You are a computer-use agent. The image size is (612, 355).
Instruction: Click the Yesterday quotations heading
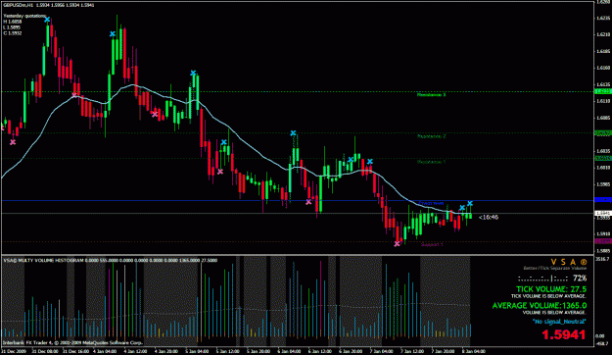pyautogui.click(x=24, y=16)
